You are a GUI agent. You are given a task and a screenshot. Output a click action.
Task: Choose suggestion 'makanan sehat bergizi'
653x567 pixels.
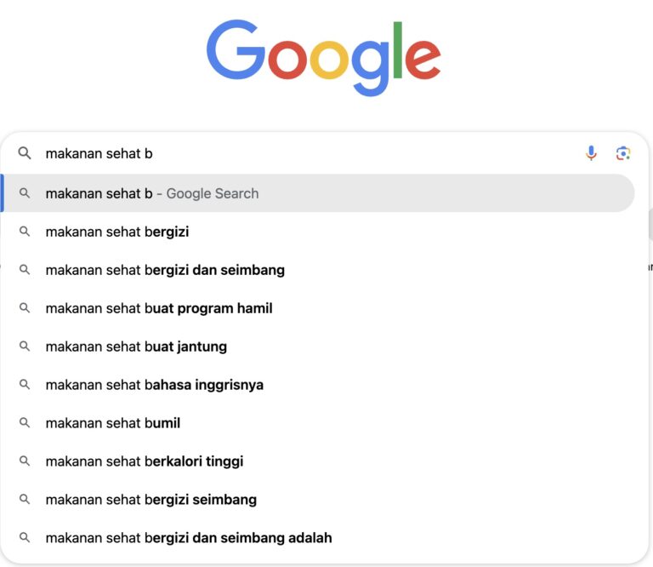[117, 232]
